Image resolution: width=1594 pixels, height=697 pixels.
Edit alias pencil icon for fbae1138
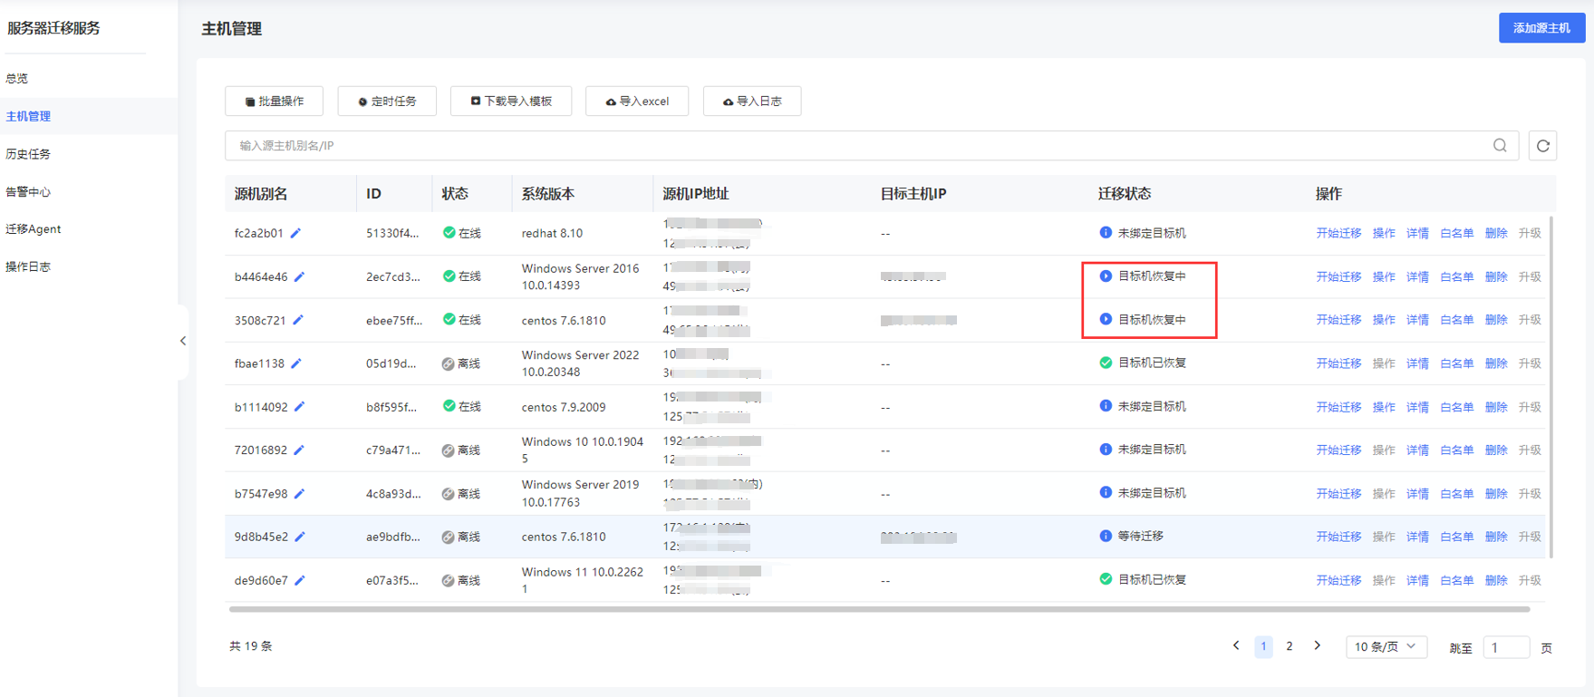point(296,363)
